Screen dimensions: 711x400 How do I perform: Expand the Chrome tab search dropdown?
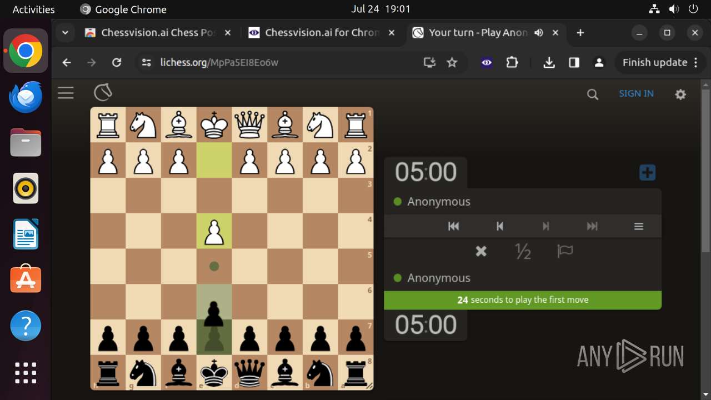tap(65, 33)
